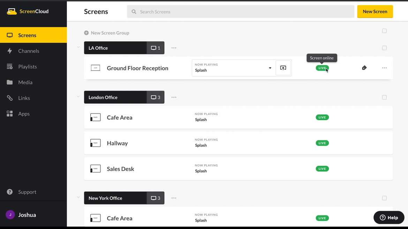
Task: Open Help via the Help button
Action: pyautogui.click(x=388, y=217)
